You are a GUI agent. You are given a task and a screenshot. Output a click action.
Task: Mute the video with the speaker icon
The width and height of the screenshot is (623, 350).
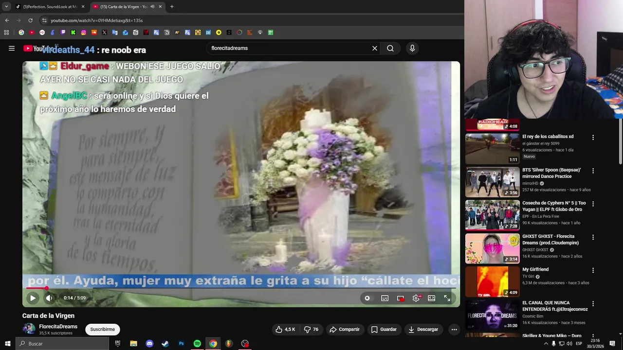coord(49,298)
